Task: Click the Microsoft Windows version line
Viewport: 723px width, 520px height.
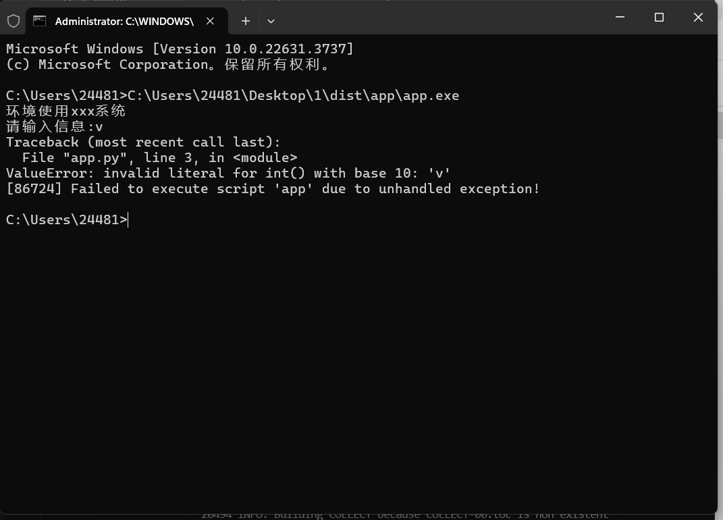Action: coord(180,49)
